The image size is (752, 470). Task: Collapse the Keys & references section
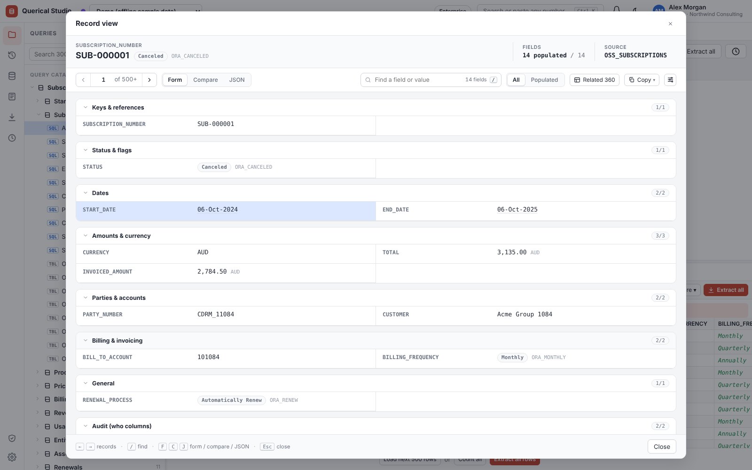click(86, 108)
